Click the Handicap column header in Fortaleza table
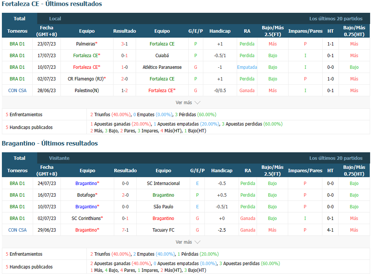 220,31
